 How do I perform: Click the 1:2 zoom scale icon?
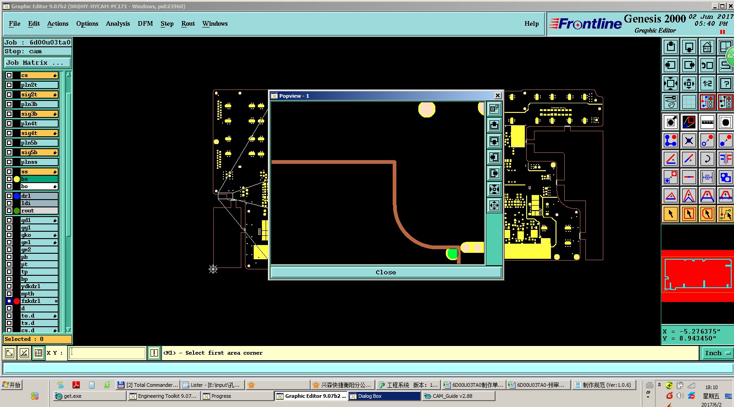pos(707,84)
